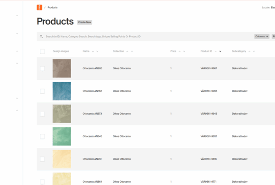Click product ID VÄR9861-9946
The width and height of the screenshot is (275, 185).
(x=209, y=114)
